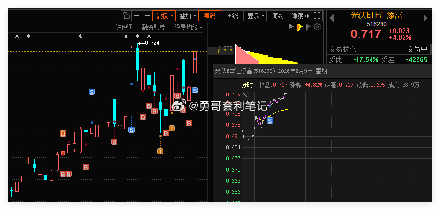Select the 分时 tab in popup
This screenshot has width=440, height=210.
coord(247,85)
